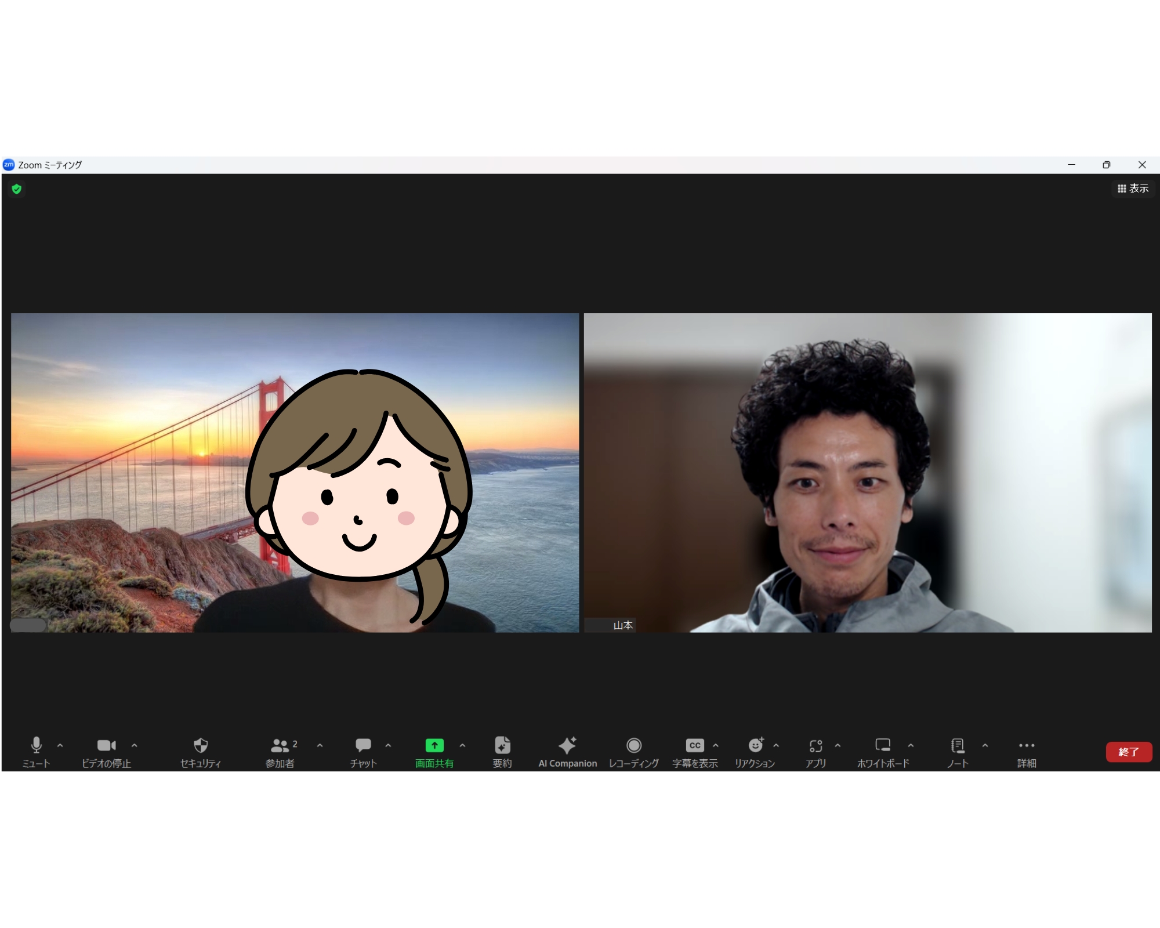
Task: Open the 詳細 more options menu
Action: coord(1026,746)
